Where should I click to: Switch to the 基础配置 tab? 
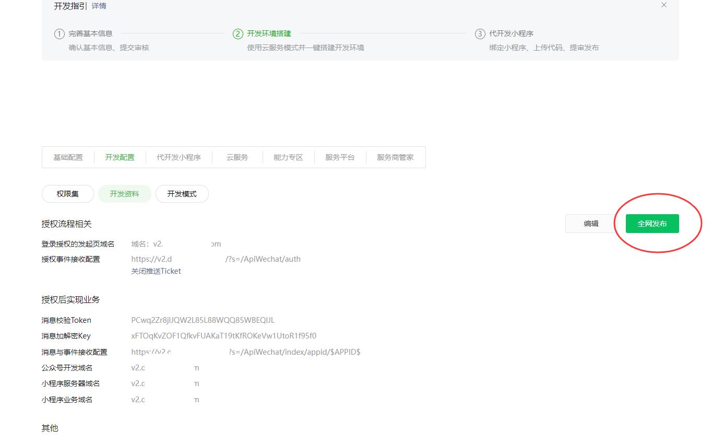68,157
